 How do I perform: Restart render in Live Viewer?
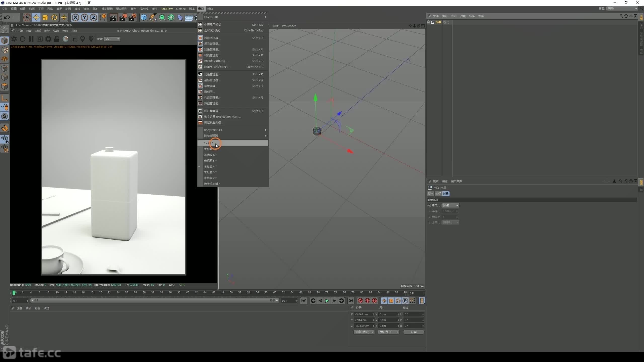tap(22, 39)
